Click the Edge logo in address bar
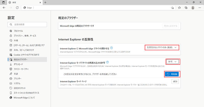The width and height of the screenshot is (204, 107). (25, 8)
